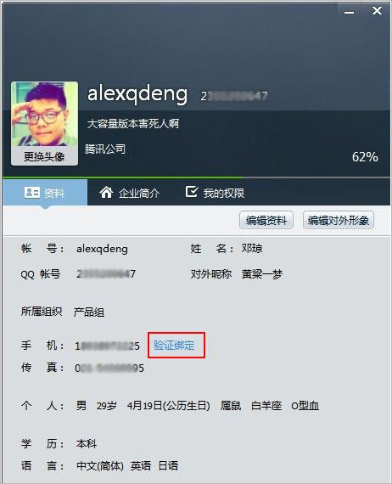Click 更换头像 to change the avatar
This screenshot has width=392, height=484.
(x=44, y=156)
